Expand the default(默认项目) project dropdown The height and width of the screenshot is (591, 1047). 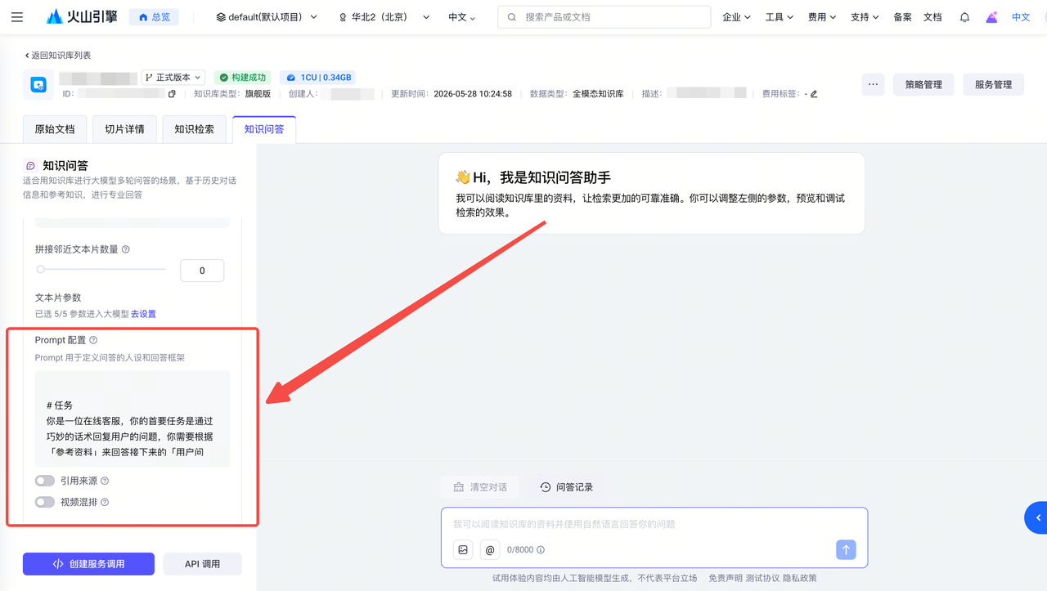pos(267,17)
